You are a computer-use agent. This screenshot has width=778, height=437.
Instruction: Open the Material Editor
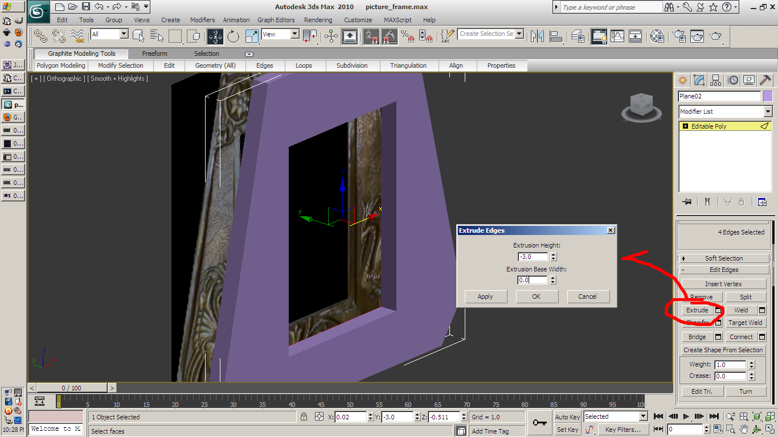657,36
